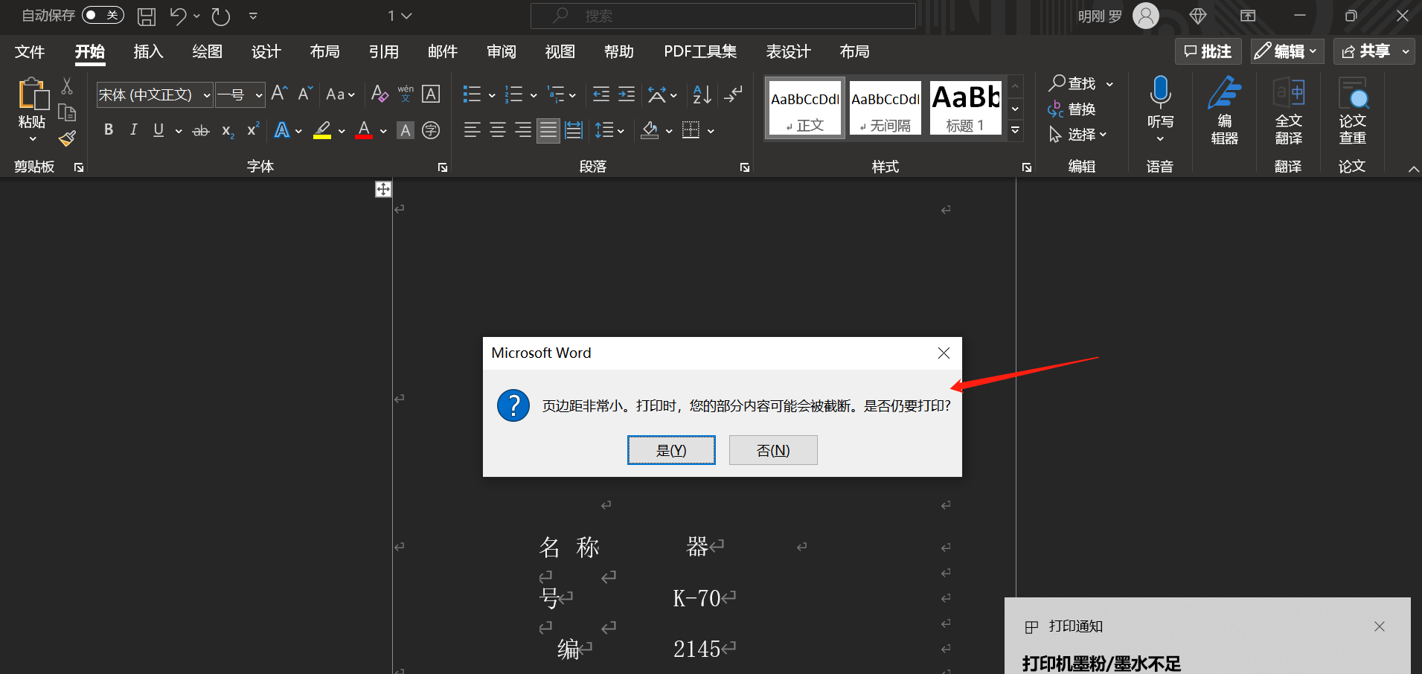This screenshot has height=674, width=1422.
Task: Expand the font color dropdown arrow
Action: point(382,130)
